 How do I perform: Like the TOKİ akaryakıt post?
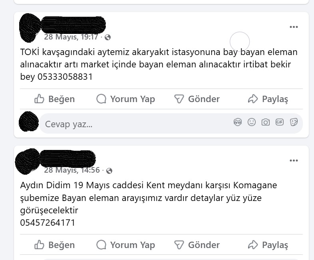pyautogui.click(x=54, y=99)
